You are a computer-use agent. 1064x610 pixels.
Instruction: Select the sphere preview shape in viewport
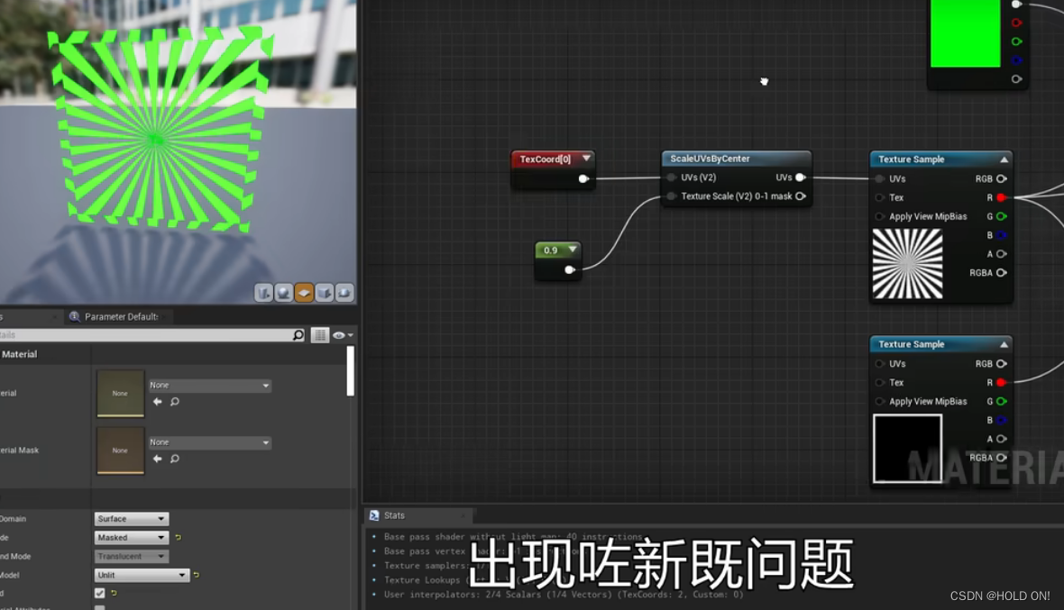coord(283,292)
